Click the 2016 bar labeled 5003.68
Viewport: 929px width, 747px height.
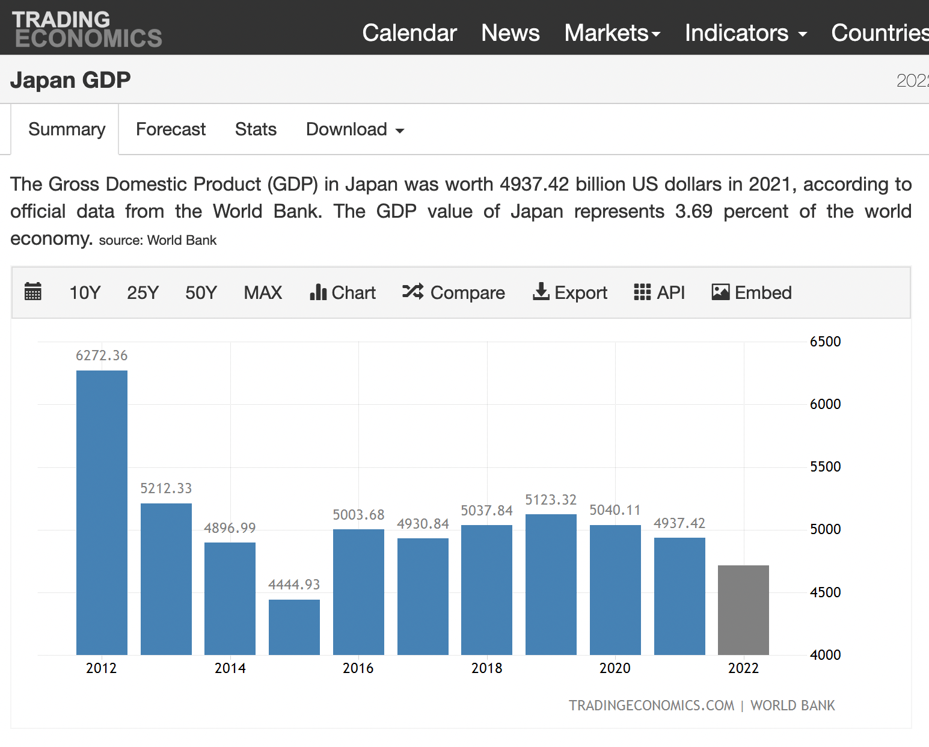pos(358,592)
